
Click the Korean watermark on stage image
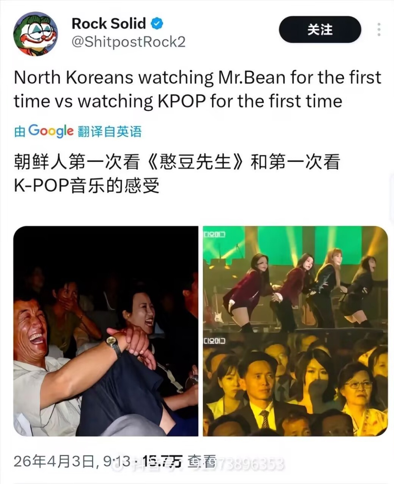pyautogui.click(x=215, y=234)
